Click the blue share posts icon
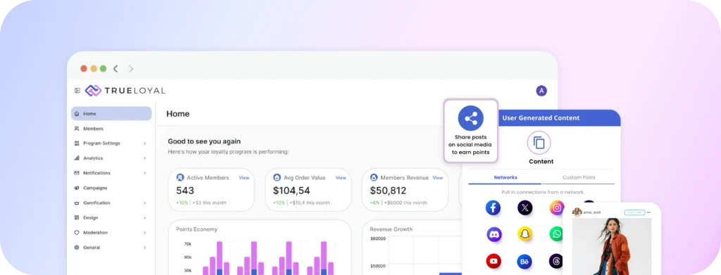The width and height of the screenshot is (721, 275). [x=471, y=118]
